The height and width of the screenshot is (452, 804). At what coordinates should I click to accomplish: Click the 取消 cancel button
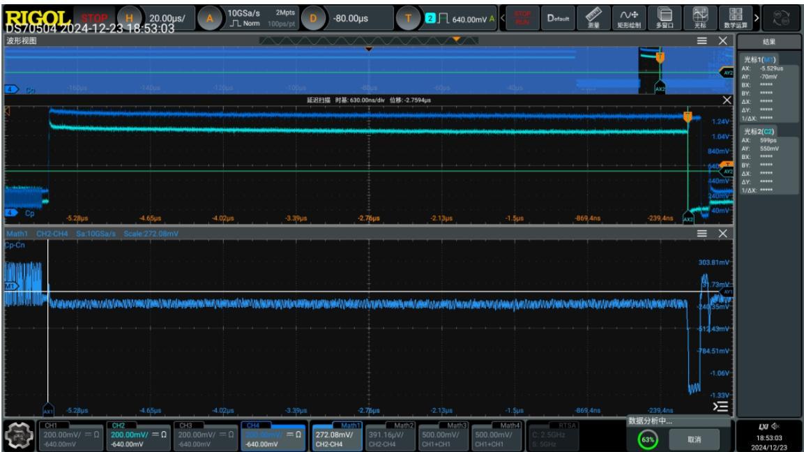pyautogui.click(x=695, y=439)
